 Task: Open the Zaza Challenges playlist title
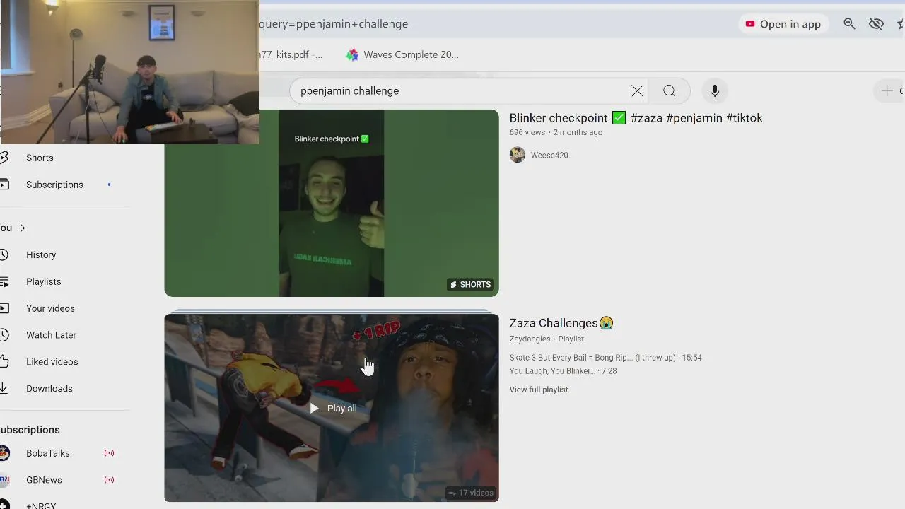pos(561,323)
